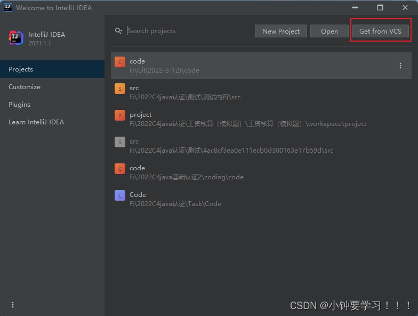Close the Welcome to IntelliJ IDEA window
This screenshot has width=418, height=316.
(x=405, y=7)
